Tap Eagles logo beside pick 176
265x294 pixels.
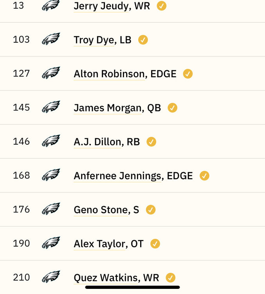51,209
